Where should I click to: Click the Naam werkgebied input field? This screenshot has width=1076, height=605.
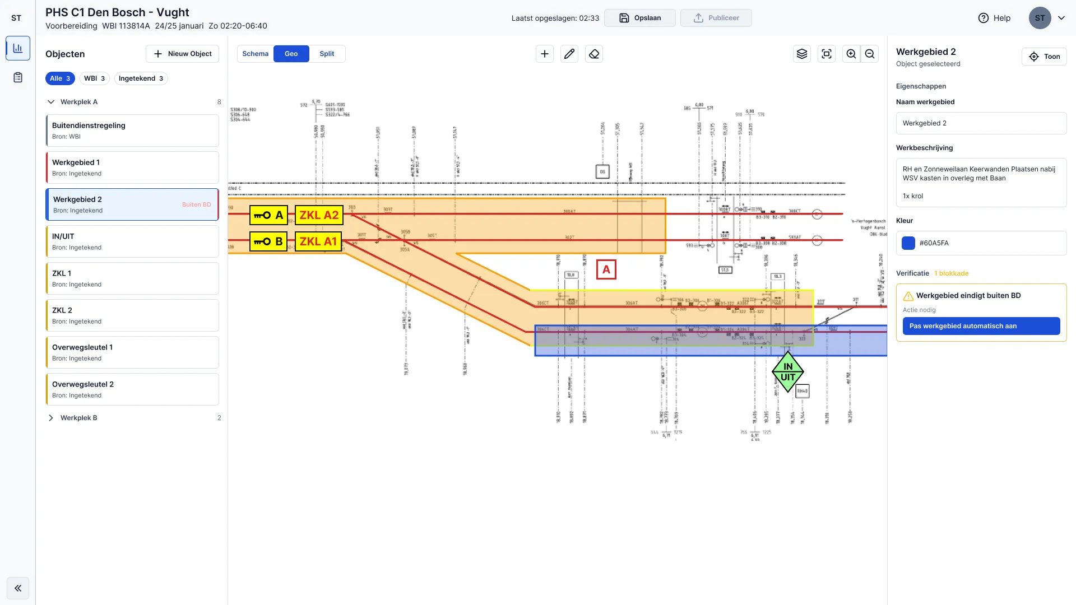click(x=981, y=123)
